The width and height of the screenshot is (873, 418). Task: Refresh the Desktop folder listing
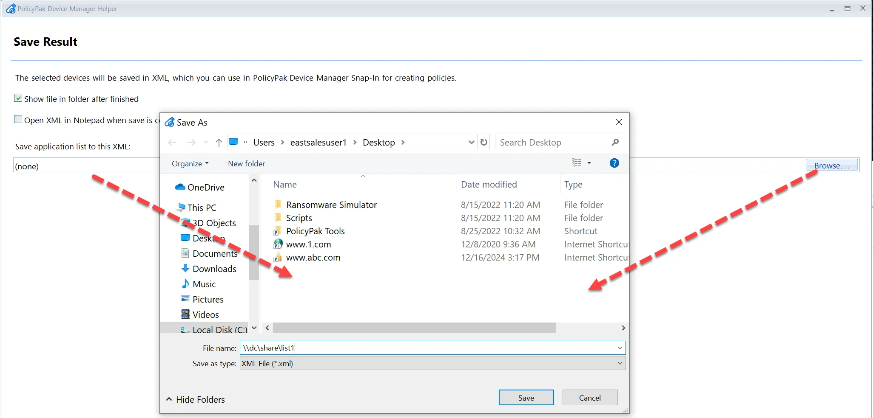pyautogui.click(x=484, y=142)
